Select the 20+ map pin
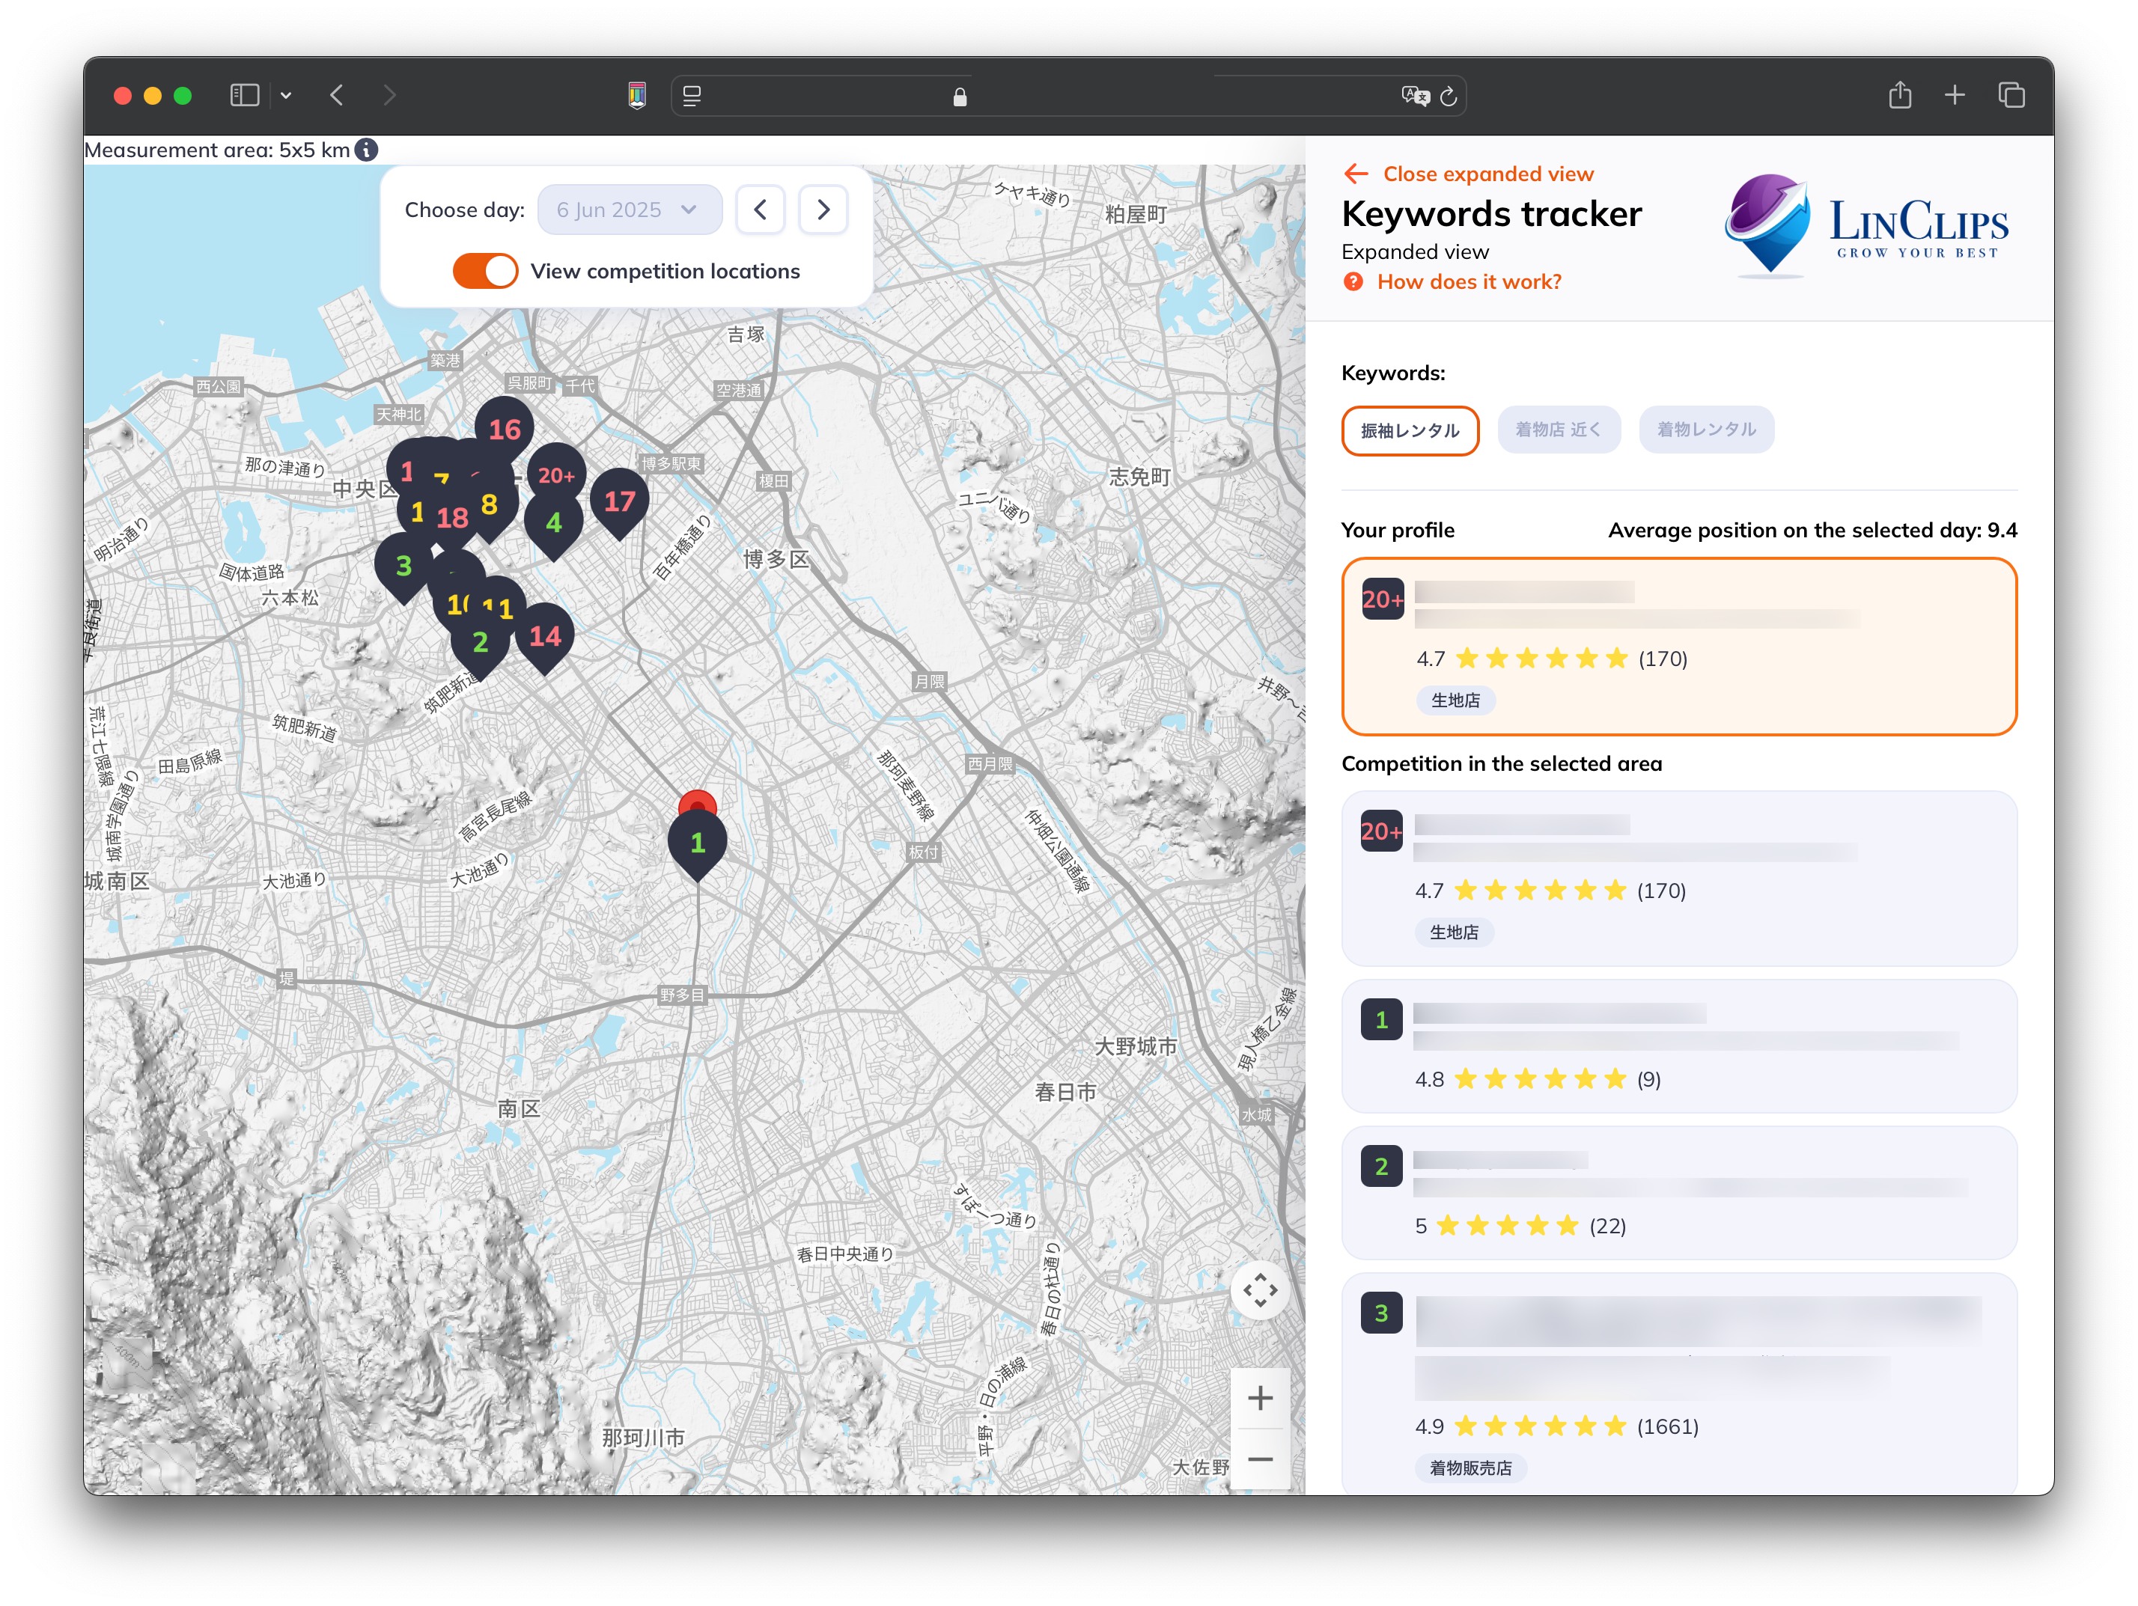2138x1606 pixels. click(557, 475)
